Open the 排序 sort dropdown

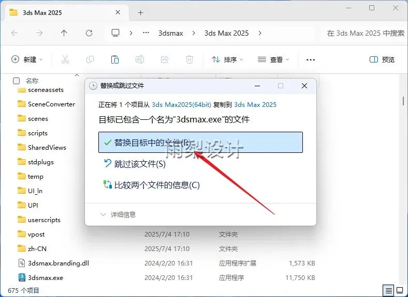(x=227, y=60)
